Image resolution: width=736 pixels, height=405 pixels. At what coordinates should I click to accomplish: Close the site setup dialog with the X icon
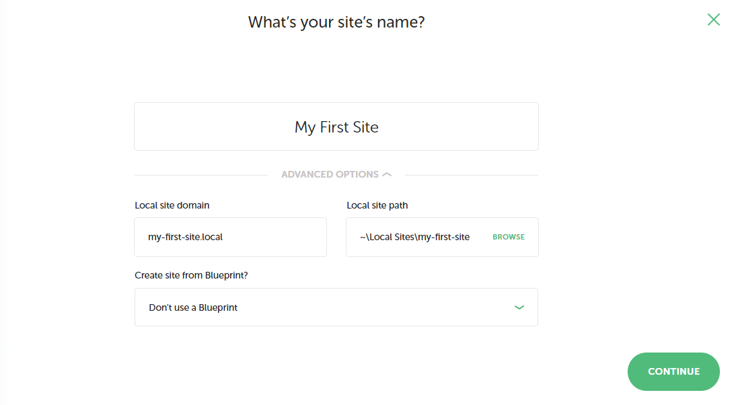[x=714, y=20]
